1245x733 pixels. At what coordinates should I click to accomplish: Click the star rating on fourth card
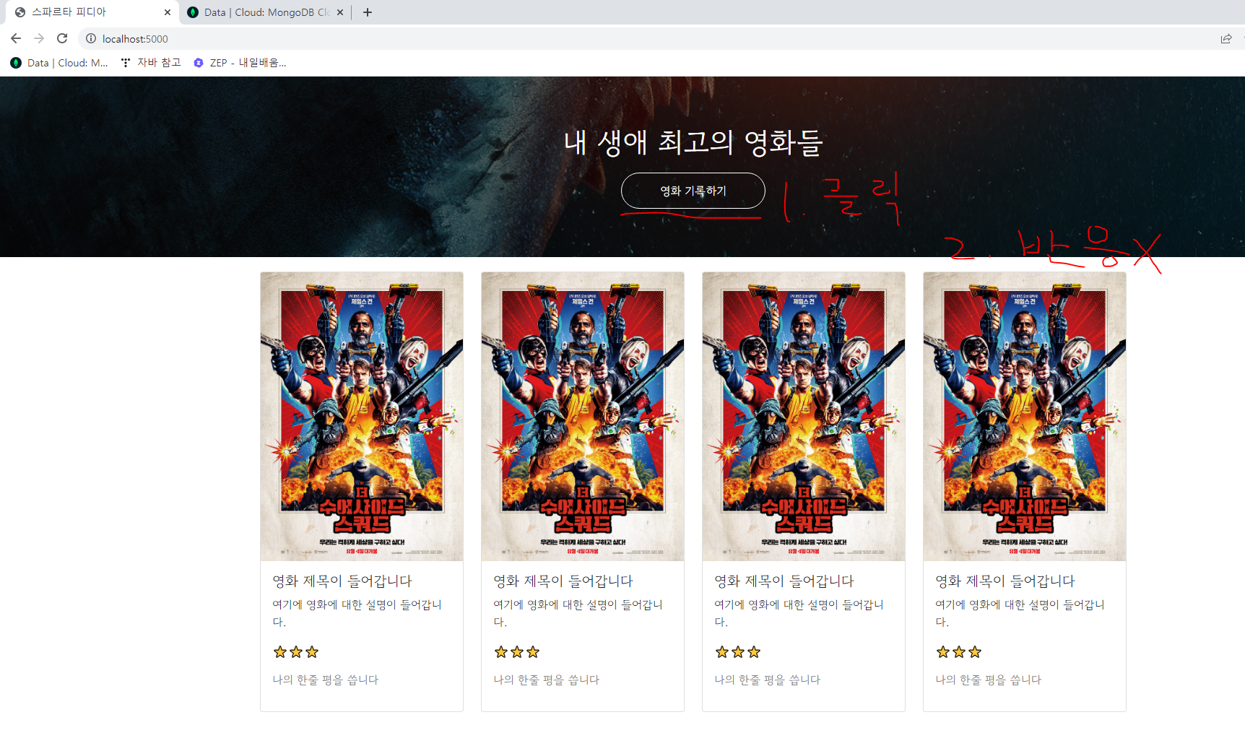point(959,652)
